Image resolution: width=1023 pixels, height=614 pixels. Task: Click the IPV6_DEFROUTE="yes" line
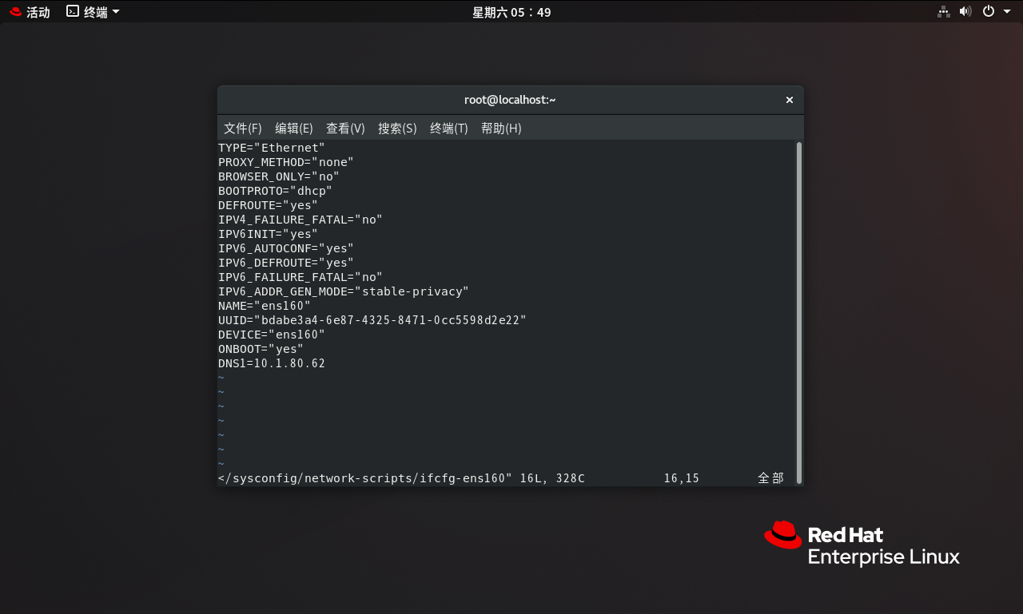(286, 263)
